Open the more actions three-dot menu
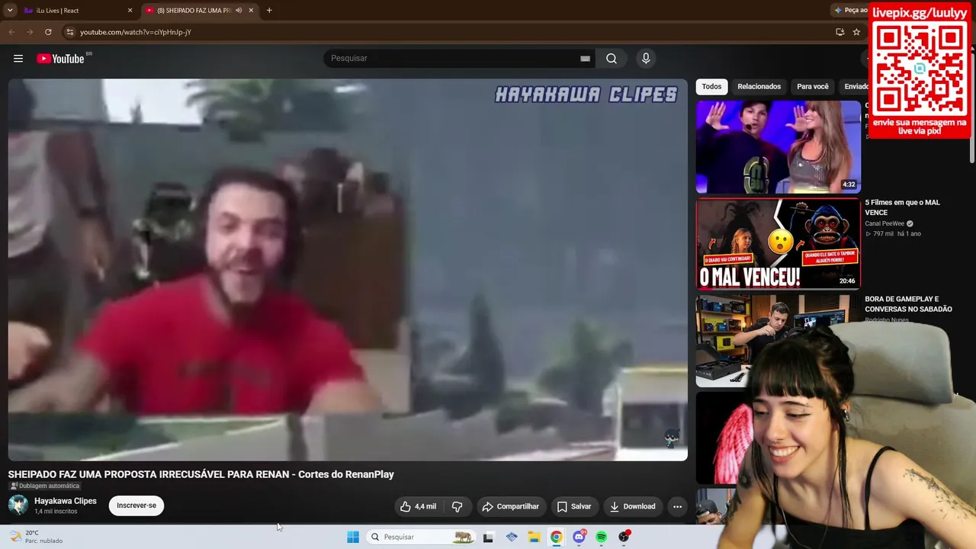This screenshot has width=976, height=549. click(x=677, y=506)
